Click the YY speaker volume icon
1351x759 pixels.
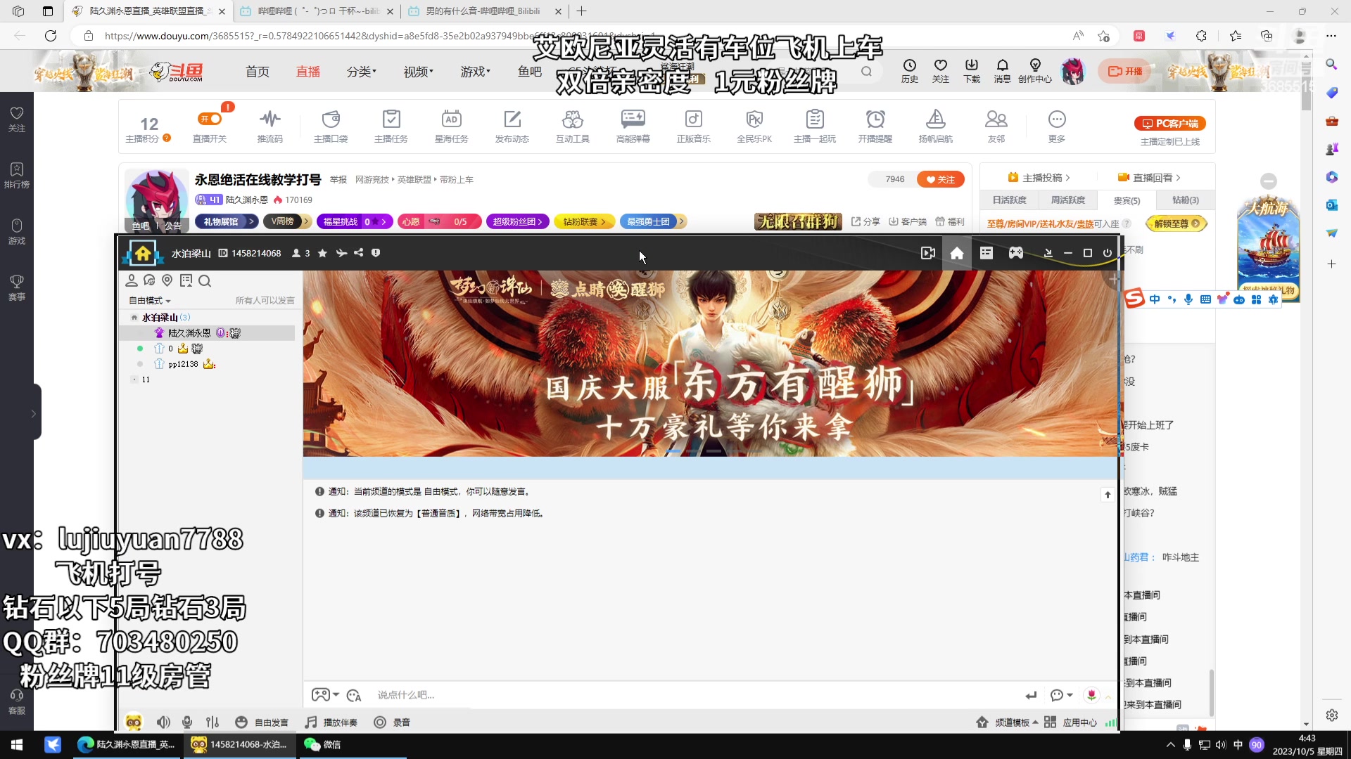[163, 722]
